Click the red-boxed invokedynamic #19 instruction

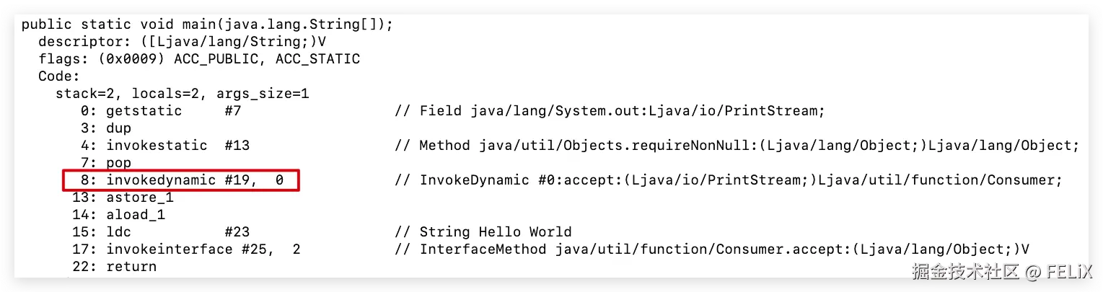point(180,180)
